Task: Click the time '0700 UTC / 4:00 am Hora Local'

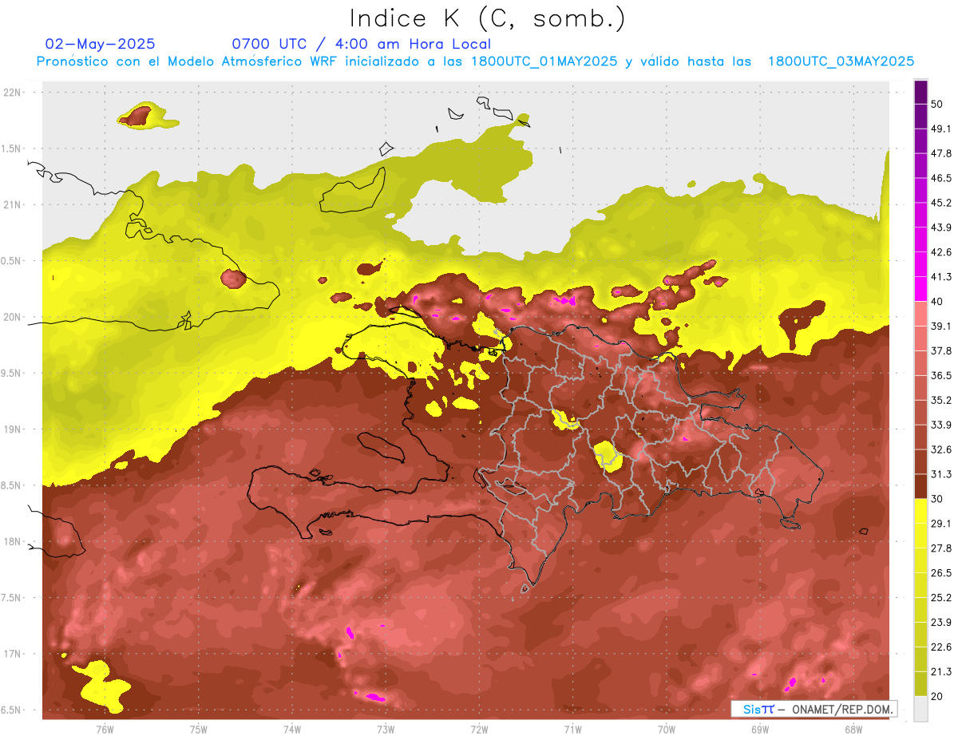Action: tap(362, 44)
